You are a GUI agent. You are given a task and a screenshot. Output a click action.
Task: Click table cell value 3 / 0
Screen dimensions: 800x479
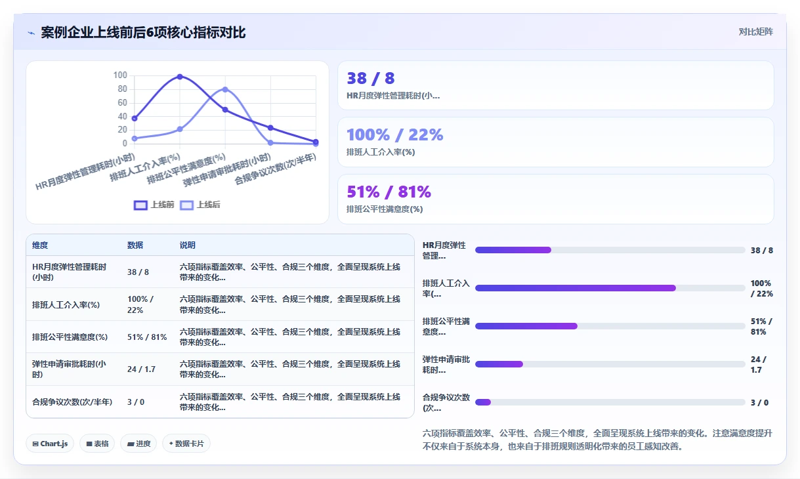[x=136, y=402]
